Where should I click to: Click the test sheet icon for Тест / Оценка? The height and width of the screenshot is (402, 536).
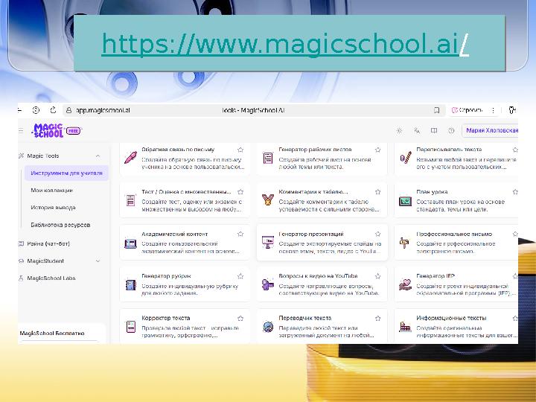click(x=130, y=200)
